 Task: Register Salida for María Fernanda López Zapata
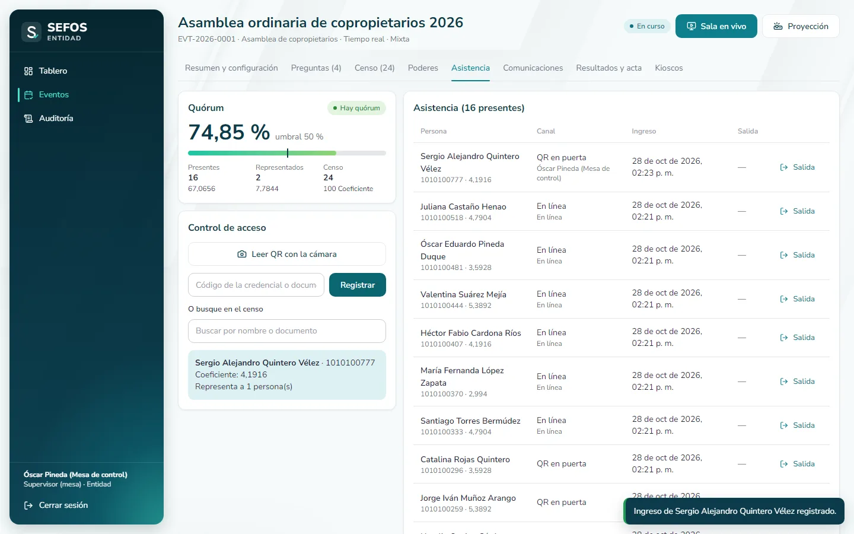coord(798,382)
